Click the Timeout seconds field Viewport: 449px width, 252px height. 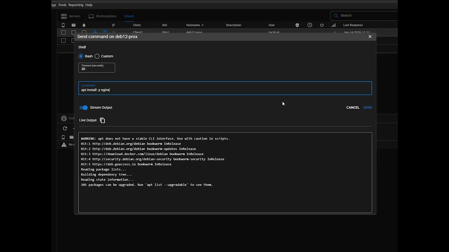click(x=96, y=68)
